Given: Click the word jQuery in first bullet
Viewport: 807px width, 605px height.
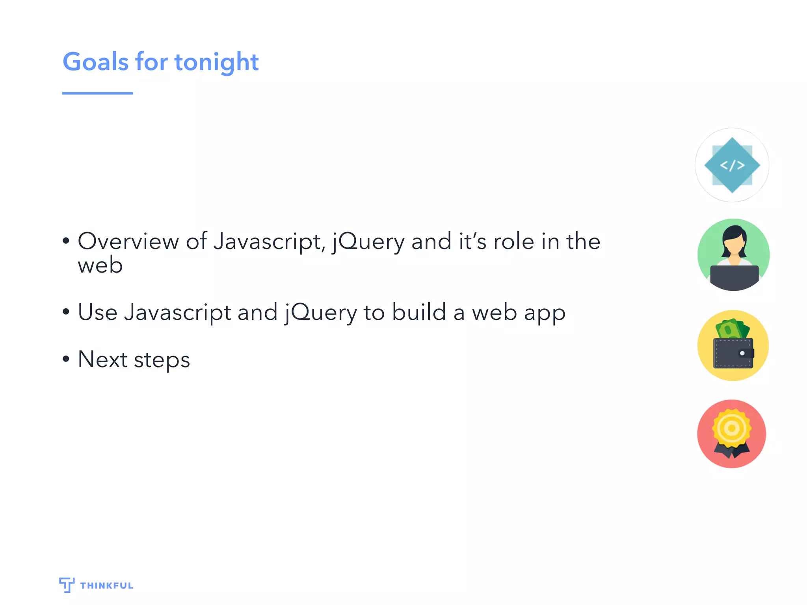Looking at the screenshot, I should [x=368, y=242].
